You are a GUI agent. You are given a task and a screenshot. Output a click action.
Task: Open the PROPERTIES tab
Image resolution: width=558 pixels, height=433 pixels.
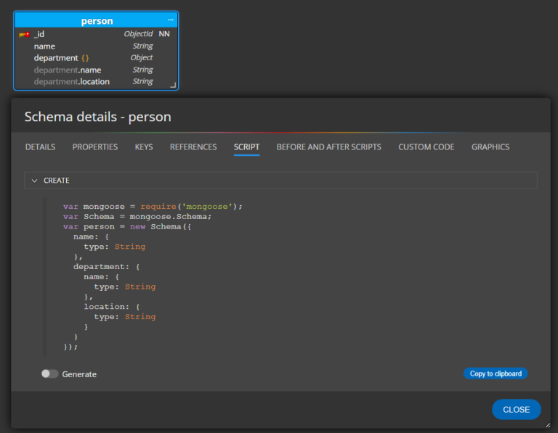[95, 147]
